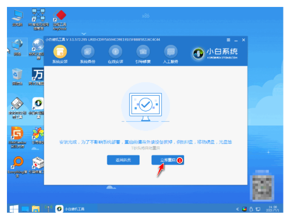Click the 返回首页 return home button

tap(120, 160)
